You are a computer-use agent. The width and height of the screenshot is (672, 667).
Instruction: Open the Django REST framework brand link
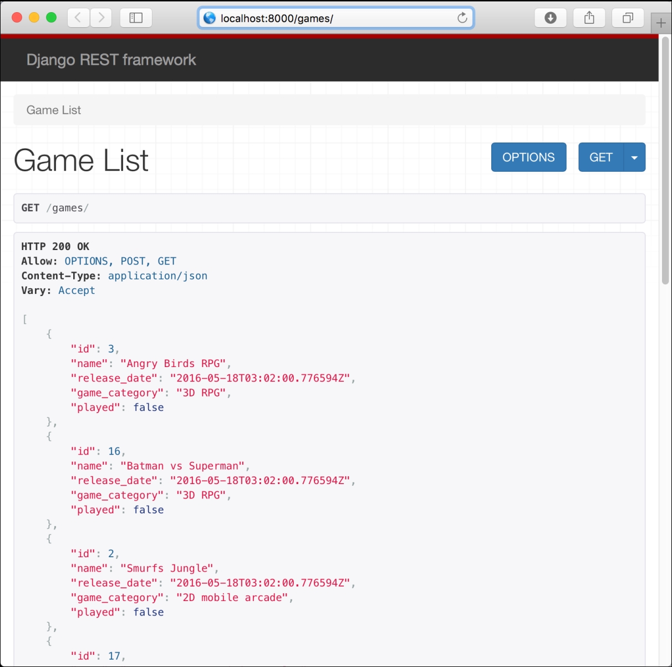[x=111, y=60]
